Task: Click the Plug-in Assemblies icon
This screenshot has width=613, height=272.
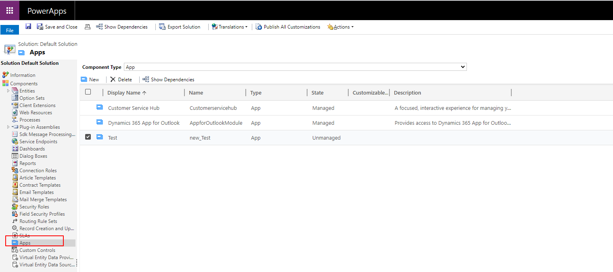Action: click(15, 127)
